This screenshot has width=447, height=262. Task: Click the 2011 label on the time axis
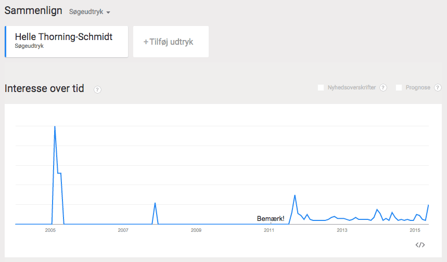coord(269,230)
